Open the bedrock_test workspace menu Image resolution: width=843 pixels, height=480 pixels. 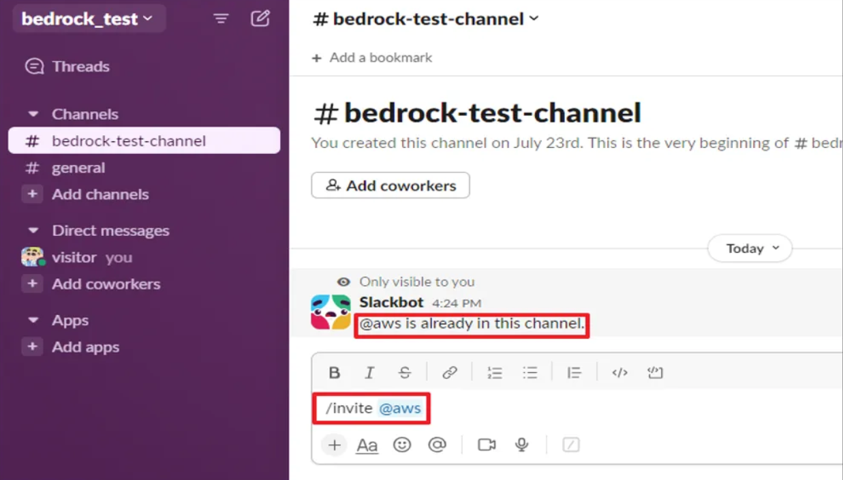click(89, 19)
